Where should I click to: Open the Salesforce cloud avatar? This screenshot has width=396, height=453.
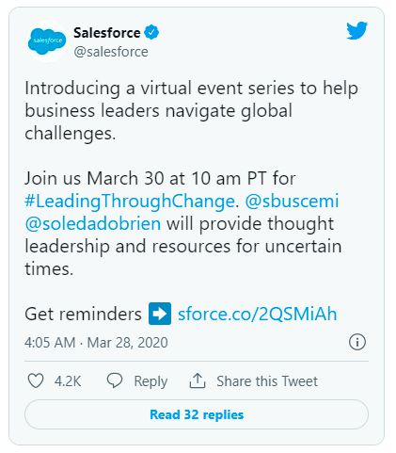47,41
